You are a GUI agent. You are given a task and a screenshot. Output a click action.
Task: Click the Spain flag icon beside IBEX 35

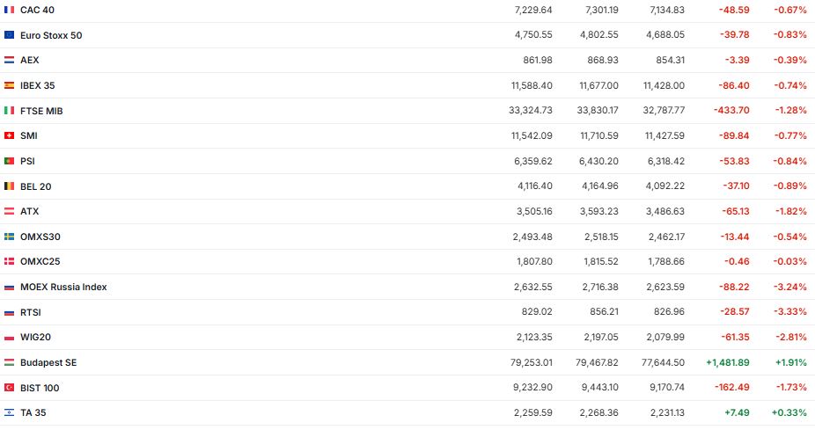click(x=9, y=85)
